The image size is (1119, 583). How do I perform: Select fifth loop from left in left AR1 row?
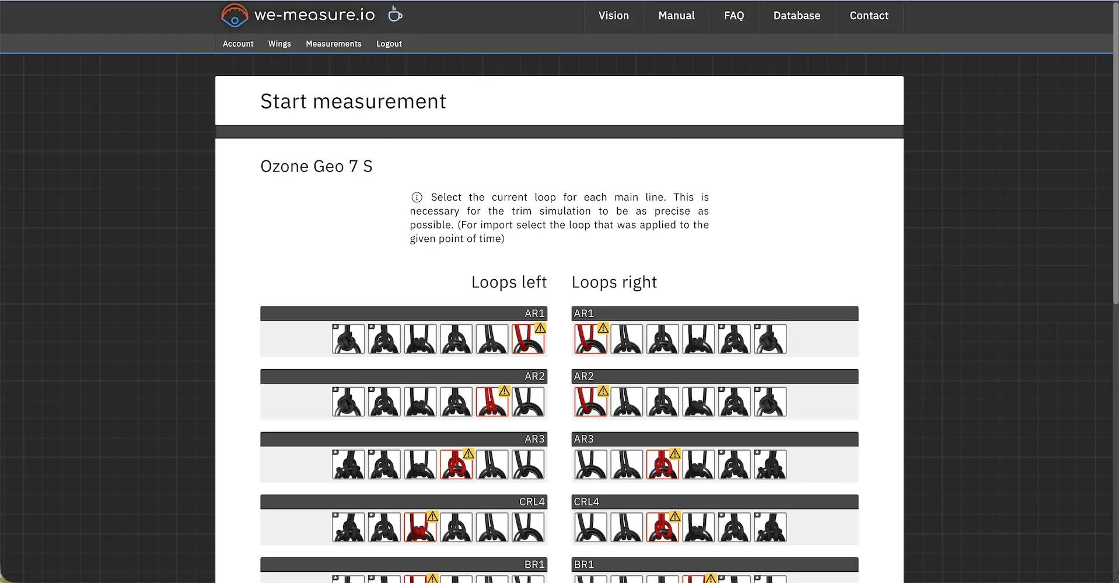[x=492, y=339]
